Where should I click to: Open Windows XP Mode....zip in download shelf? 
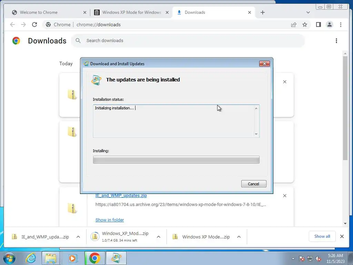pyautogui.click(x=201, y=237)
